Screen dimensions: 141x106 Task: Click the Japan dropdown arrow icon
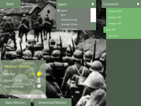[93, 4]
